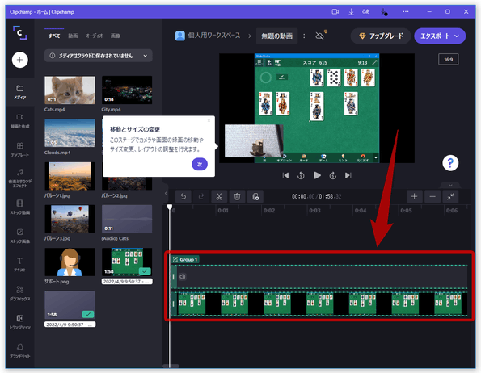Close the move and resize tooltip

pyautogui.click(x=209, y=120)
